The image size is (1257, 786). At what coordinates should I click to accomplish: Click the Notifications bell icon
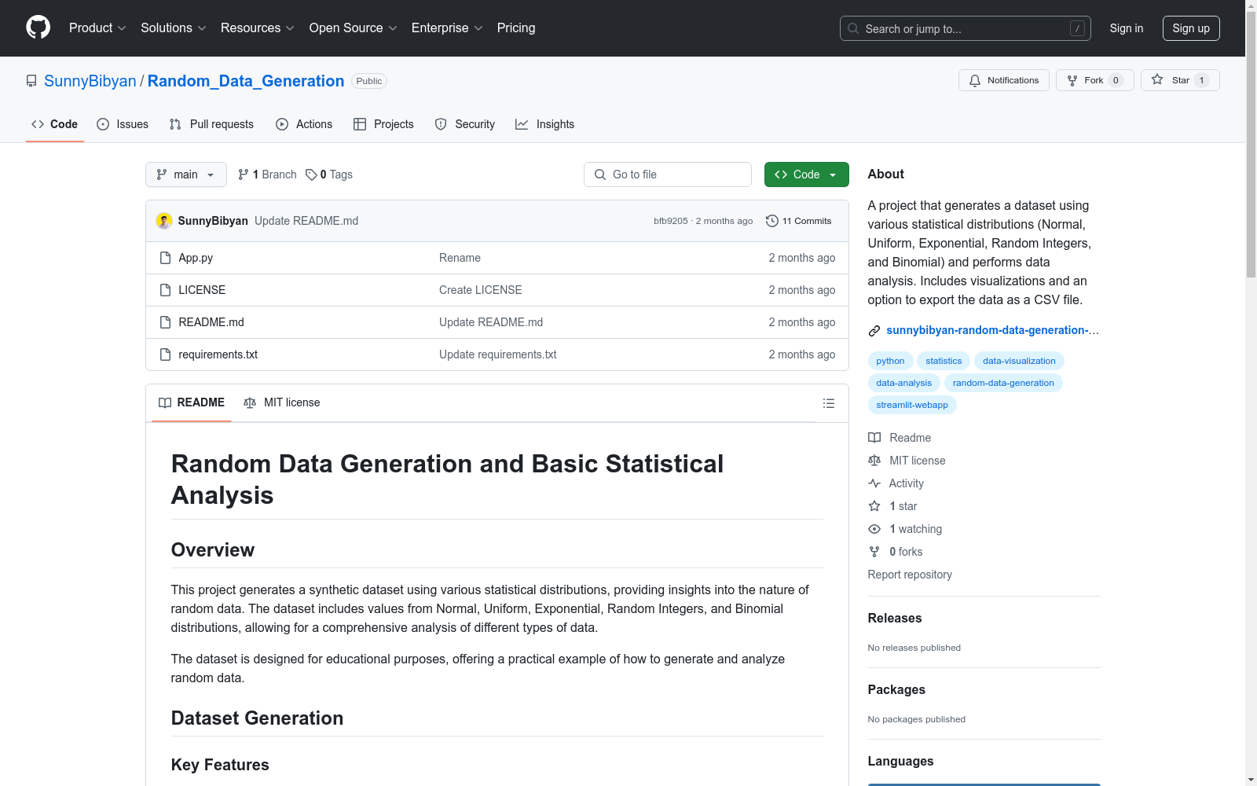tap(975, 80)
